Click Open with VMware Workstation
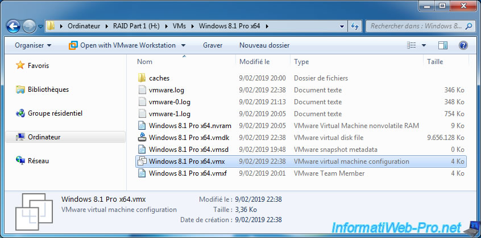This screenshot has height=238, width=481. click(x=128, y=45)
